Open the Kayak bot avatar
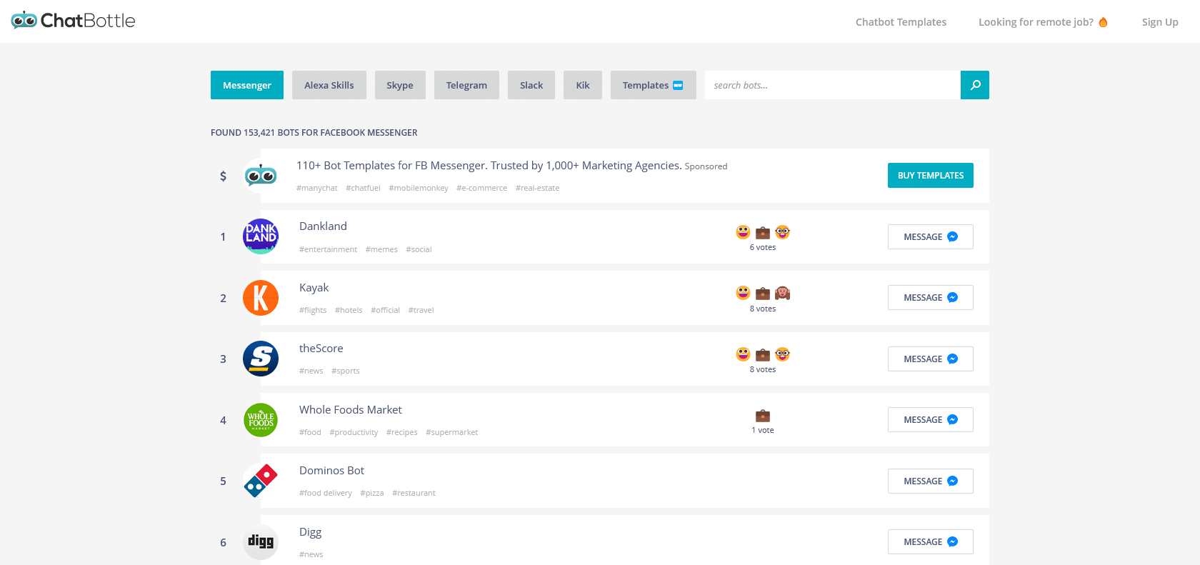Image resolution: width=1200 pixels, height=565 pixels. point(261,298)
